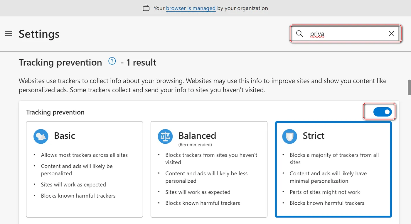
Task: Click the search magnifier icon
Action: point(299,34)
